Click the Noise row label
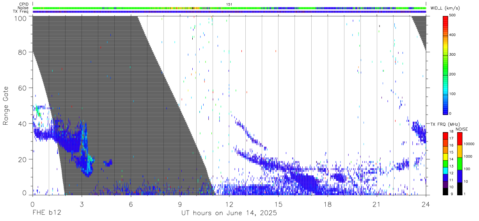Viewport: 479px width, 221px height. click(x=23, y=8)
